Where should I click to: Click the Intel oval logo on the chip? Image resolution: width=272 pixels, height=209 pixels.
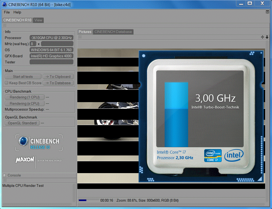234,155
